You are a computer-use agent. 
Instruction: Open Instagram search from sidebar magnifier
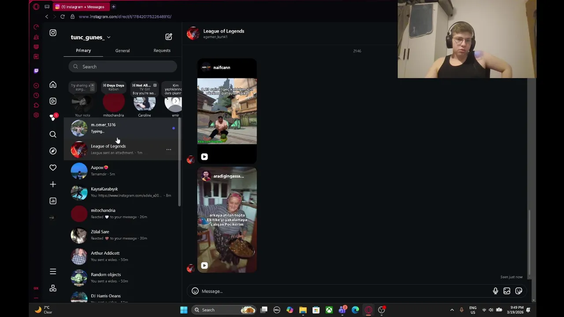point(53,134)
